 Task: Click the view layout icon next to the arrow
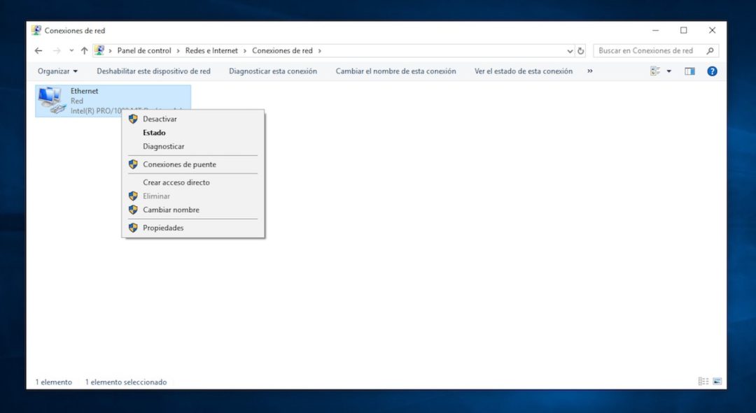(655, 71)
